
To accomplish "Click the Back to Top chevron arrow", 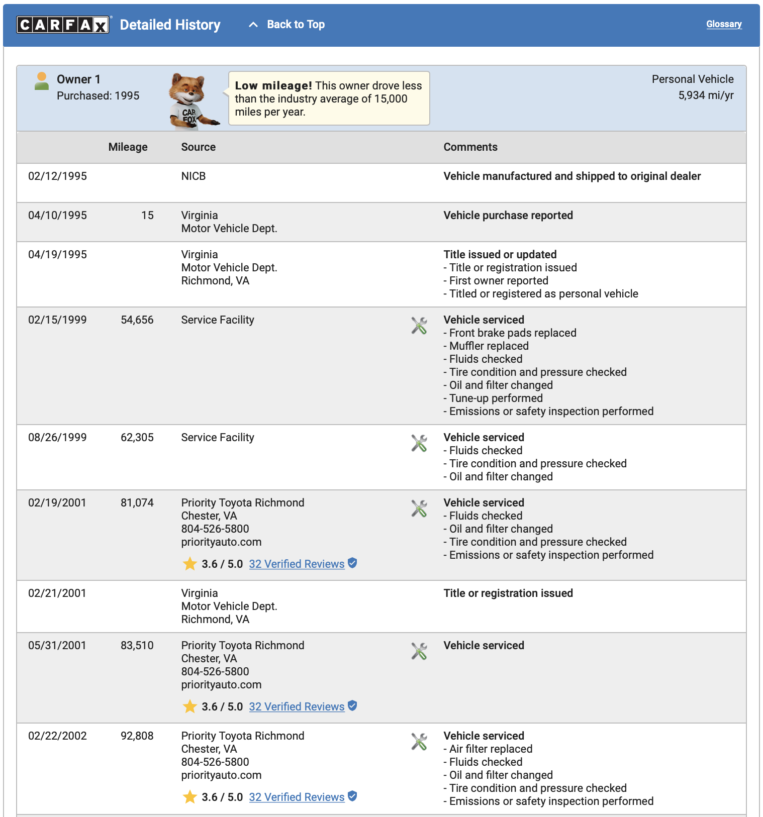I will [253, 25].
